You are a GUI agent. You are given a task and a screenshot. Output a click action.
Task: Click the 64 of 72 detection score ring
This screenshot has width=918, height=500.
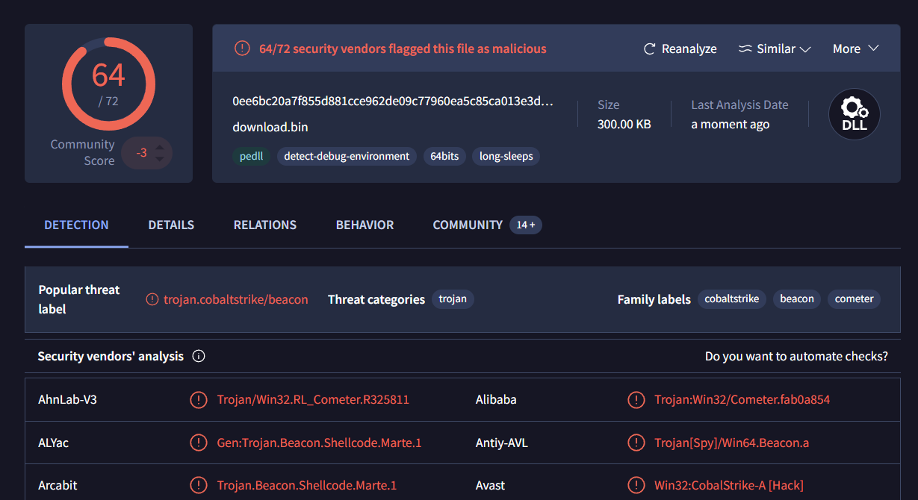[108, 84]
